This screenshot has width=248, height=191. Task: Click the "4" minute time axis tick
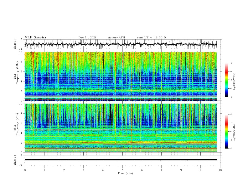(103, 170)
